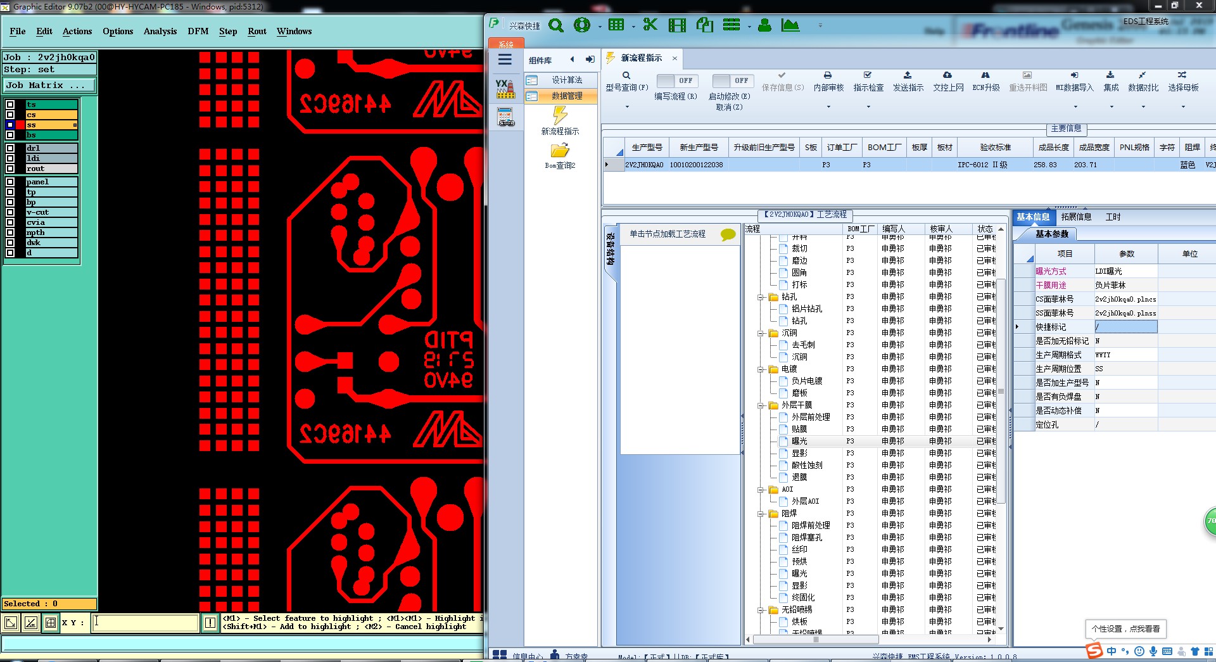Click the green copy documents icon
The image size is (1216, 662).
click(x=704, y=25)
